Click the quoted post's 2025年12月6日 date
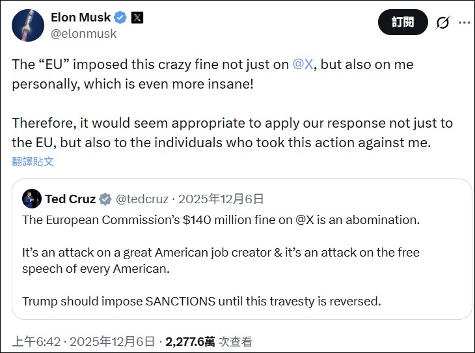This screenshot has width=475, height=353. [x=221, y=199]
